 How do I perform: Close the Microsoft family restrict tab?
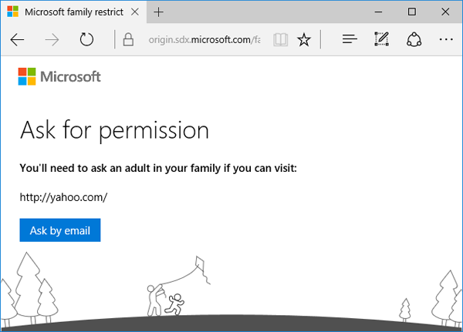point(135,12)
